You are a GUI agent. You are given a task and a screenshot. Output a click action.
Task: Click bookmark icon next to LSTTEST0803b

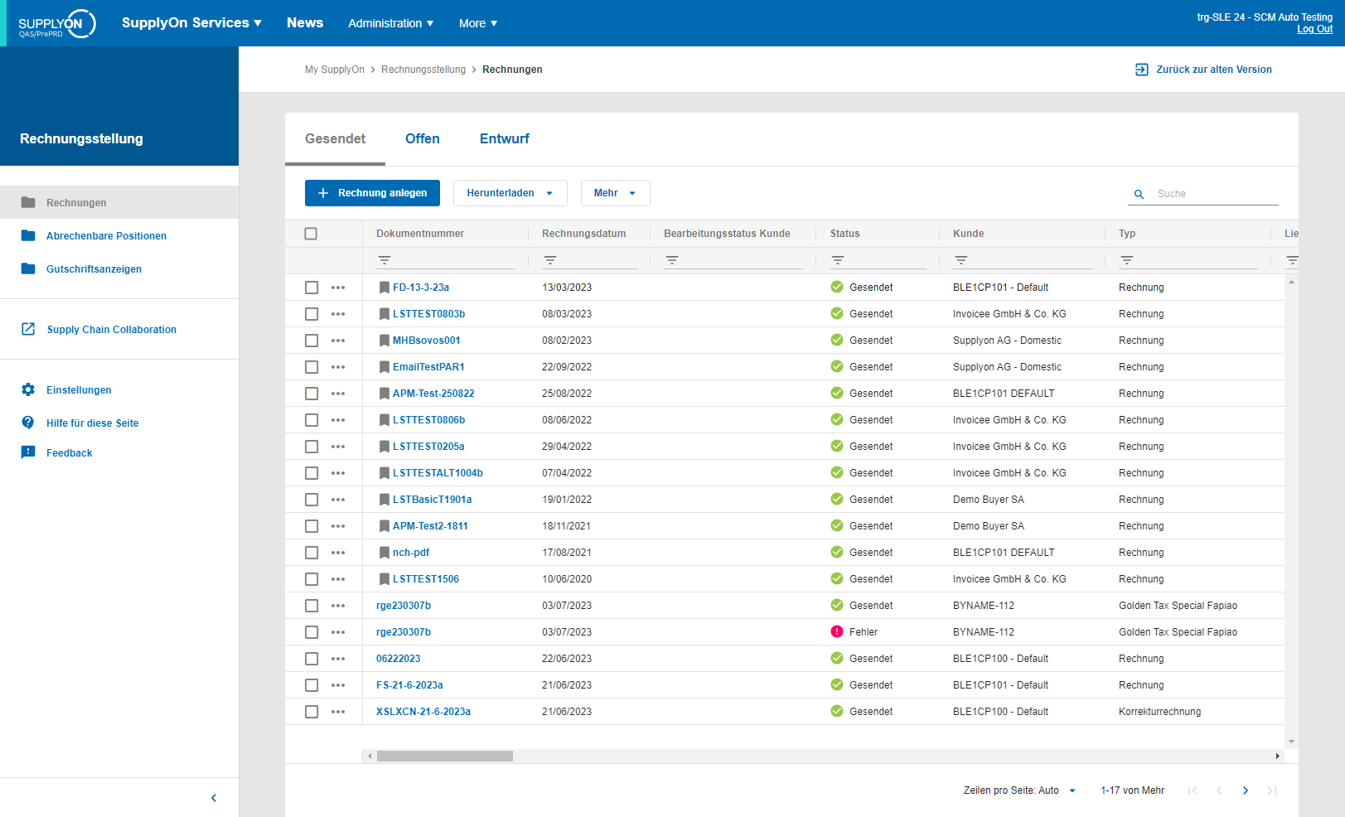pyautogui.click(x=384, y=314)
